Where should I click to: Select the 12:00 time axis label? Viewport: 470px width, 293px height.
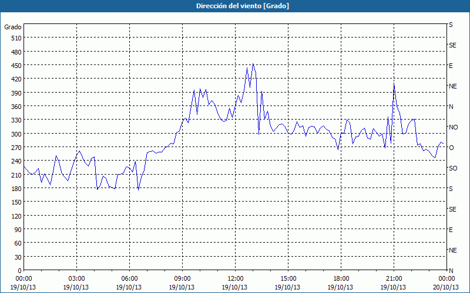(236, 279)
